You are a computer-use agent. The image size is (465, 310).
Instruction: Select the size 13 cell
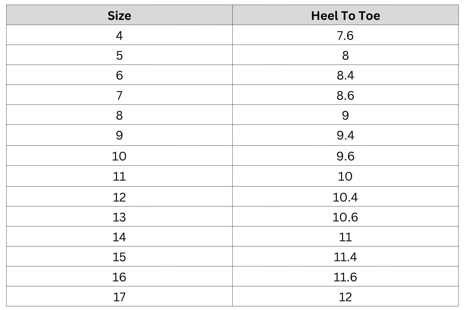119,216
